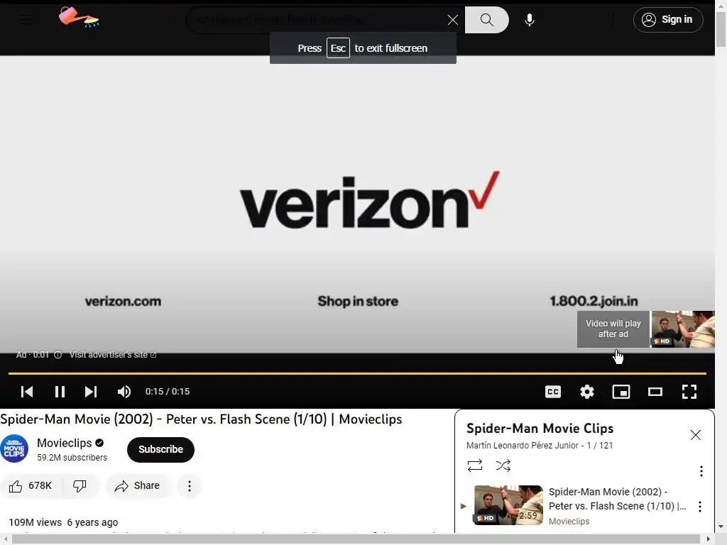Switch to theater mode
727x545 pixels.
(x=655, y=392)
